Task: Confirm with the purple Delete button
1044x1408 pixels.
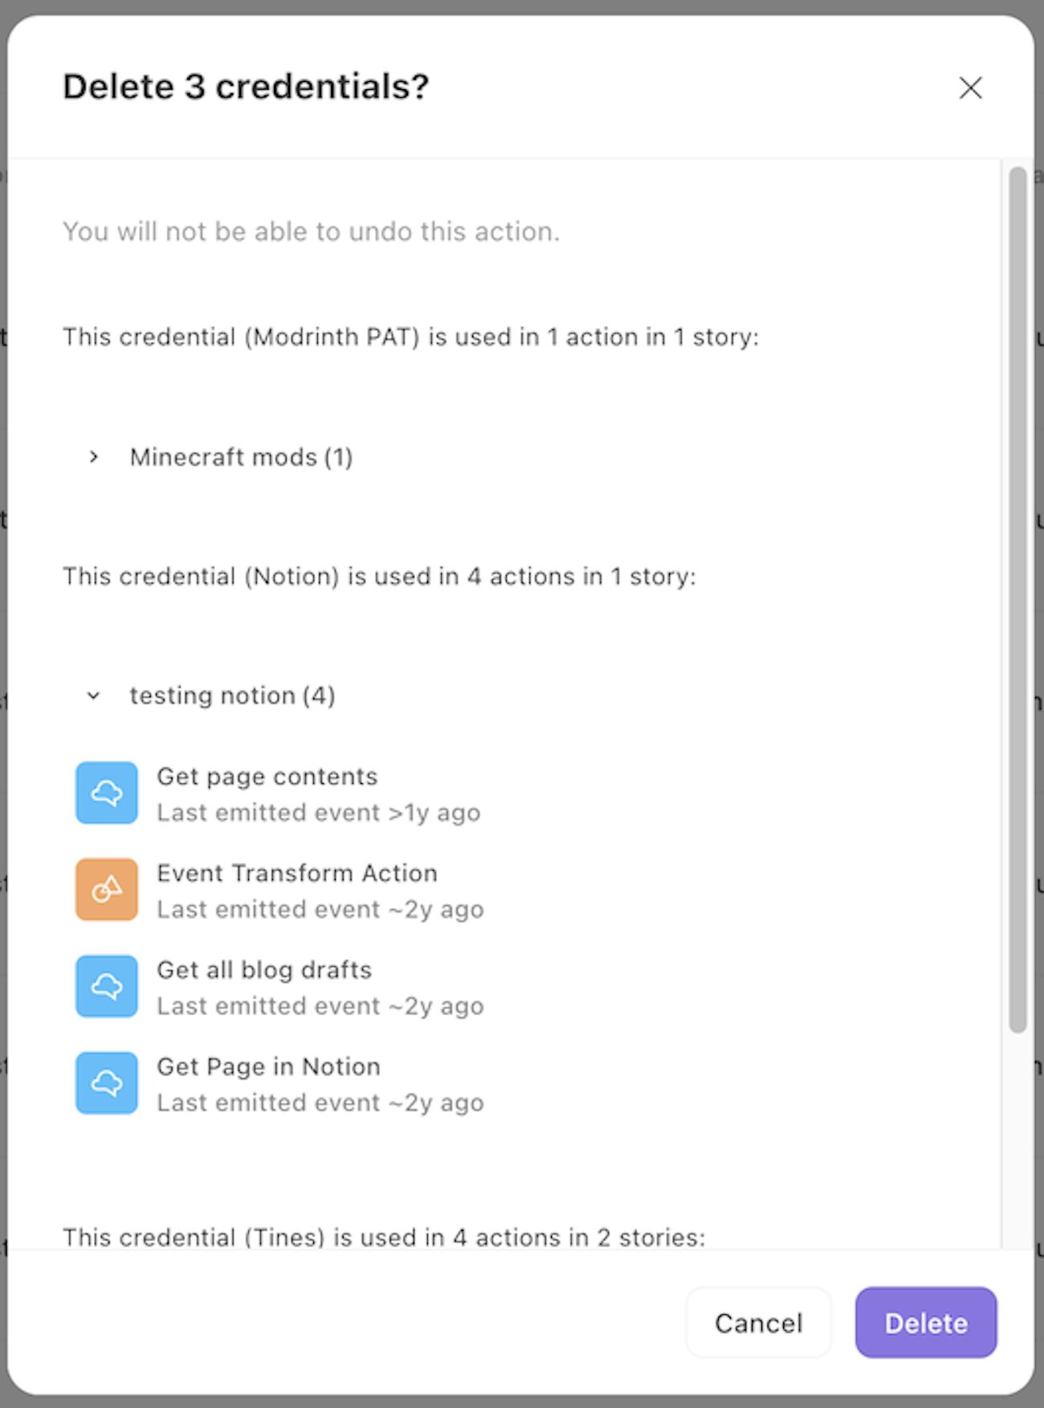Action: 925,1323
